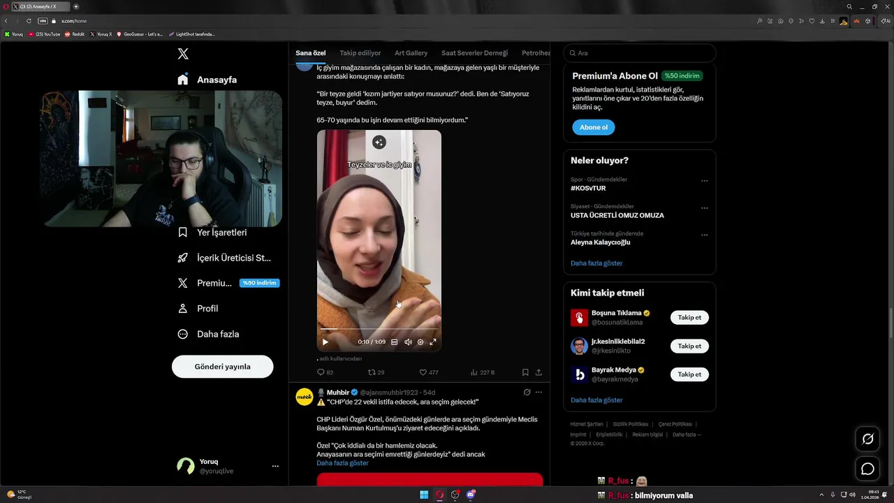Open the Saat Severler Derneği tab
The width and height of the screenshot is (894, 503).
[x=474, y=53]
